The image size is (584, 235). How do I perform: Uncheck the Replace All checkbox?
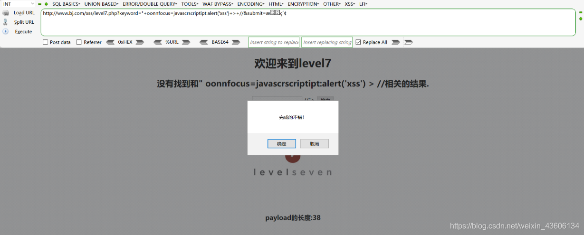[x=358, y=42]
